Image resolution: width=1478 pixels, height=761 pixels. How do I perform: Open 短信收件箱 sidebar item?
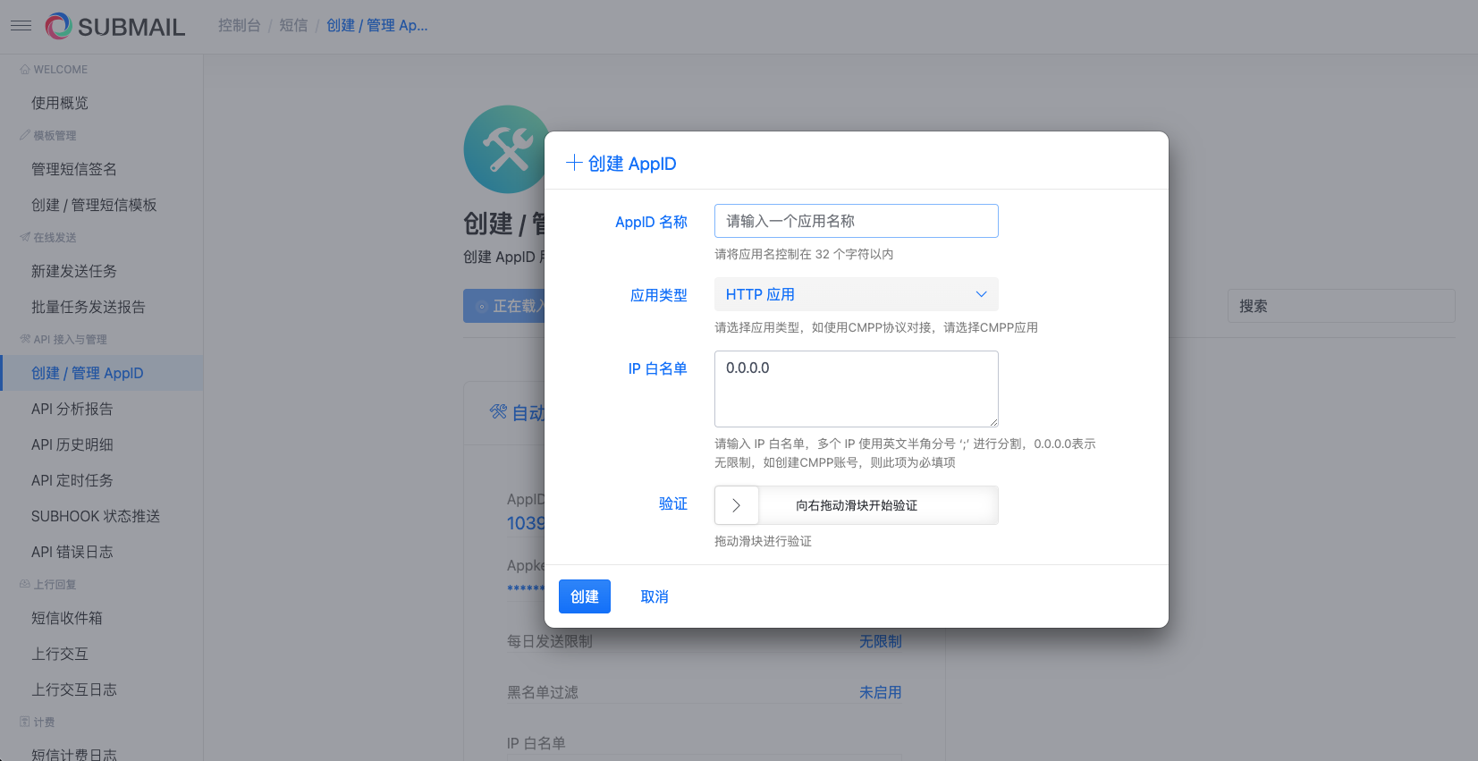coord(67,618)
